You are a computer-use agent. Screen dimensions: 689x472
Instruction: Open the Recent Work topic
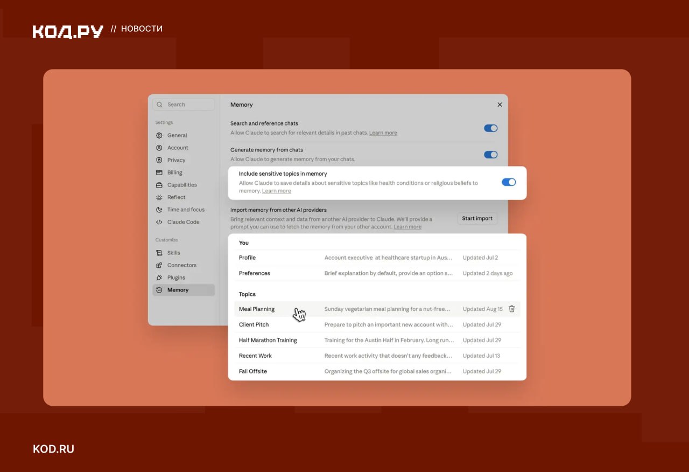pyautogui.click(x=377, y=356)
